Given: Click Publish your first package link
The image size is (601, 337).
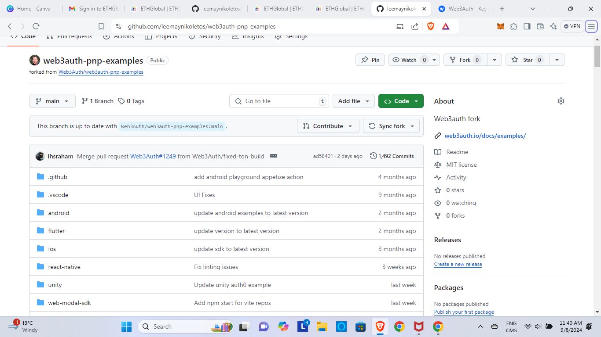Looking at the screenshot, I should 464,312.
